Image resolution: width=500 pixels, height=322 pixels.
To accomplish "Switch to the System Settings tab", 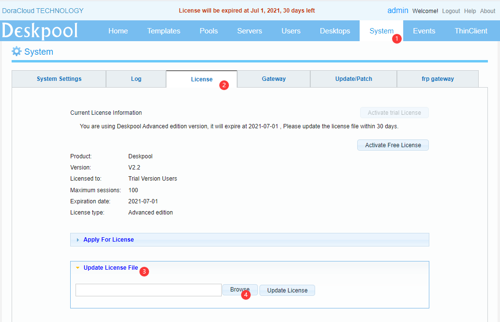I will coord(59,79).
